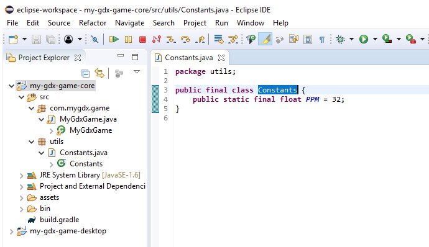Open the Run configurations dropdown arrow
This screenshot has width=429, height=247.
click(x=375, y=39)
